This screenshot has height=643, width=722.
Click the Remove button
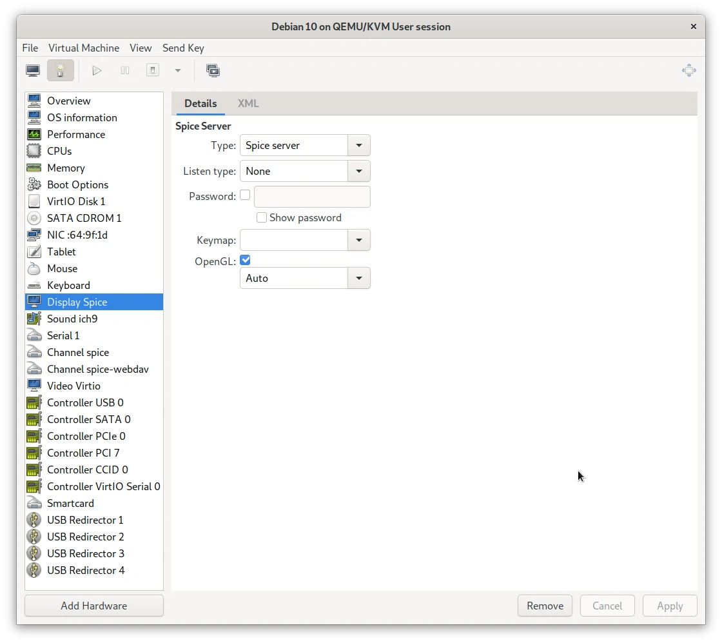tap(545, 606)
